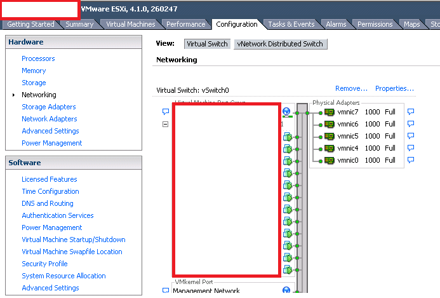Open the Virtual Machines tab
Viewport: 440px width, 298px height.
[x=131, y=24]
